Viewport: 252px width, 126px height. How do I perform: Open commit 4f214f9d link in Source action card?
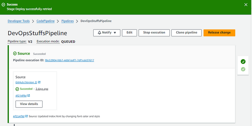point(21,96)
